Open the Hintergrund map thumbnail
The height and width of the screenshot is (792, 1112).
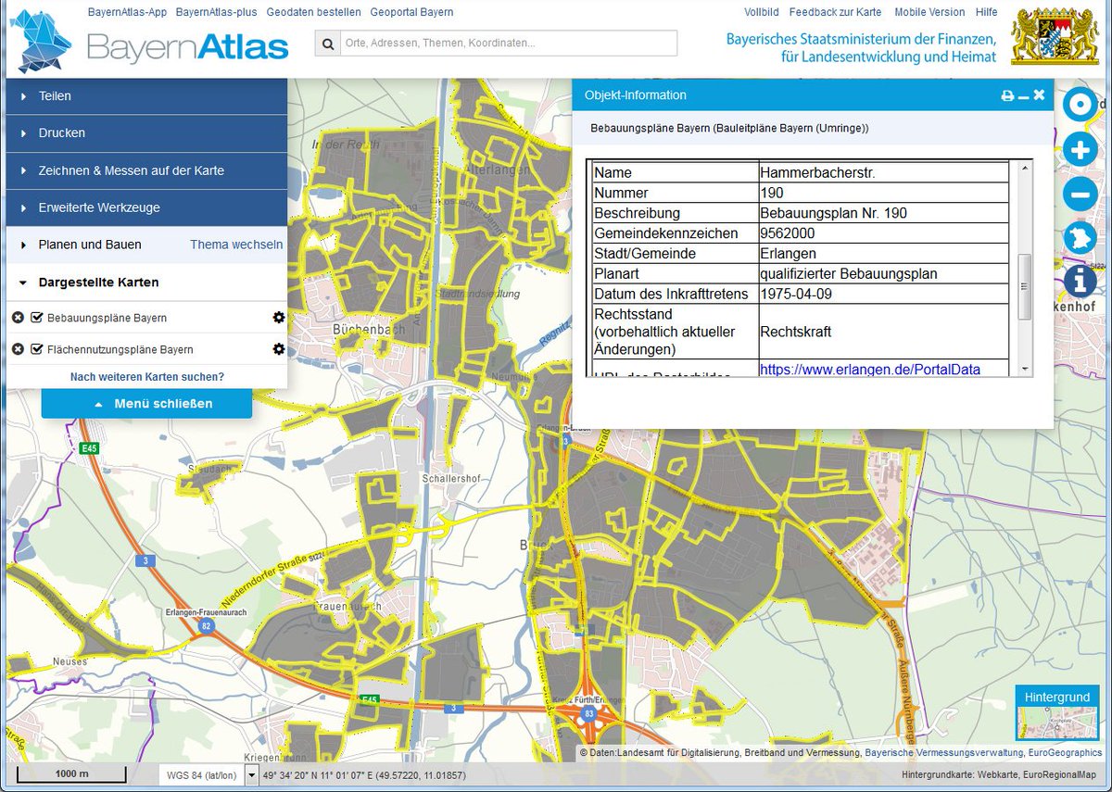(x=1057, y=723)
